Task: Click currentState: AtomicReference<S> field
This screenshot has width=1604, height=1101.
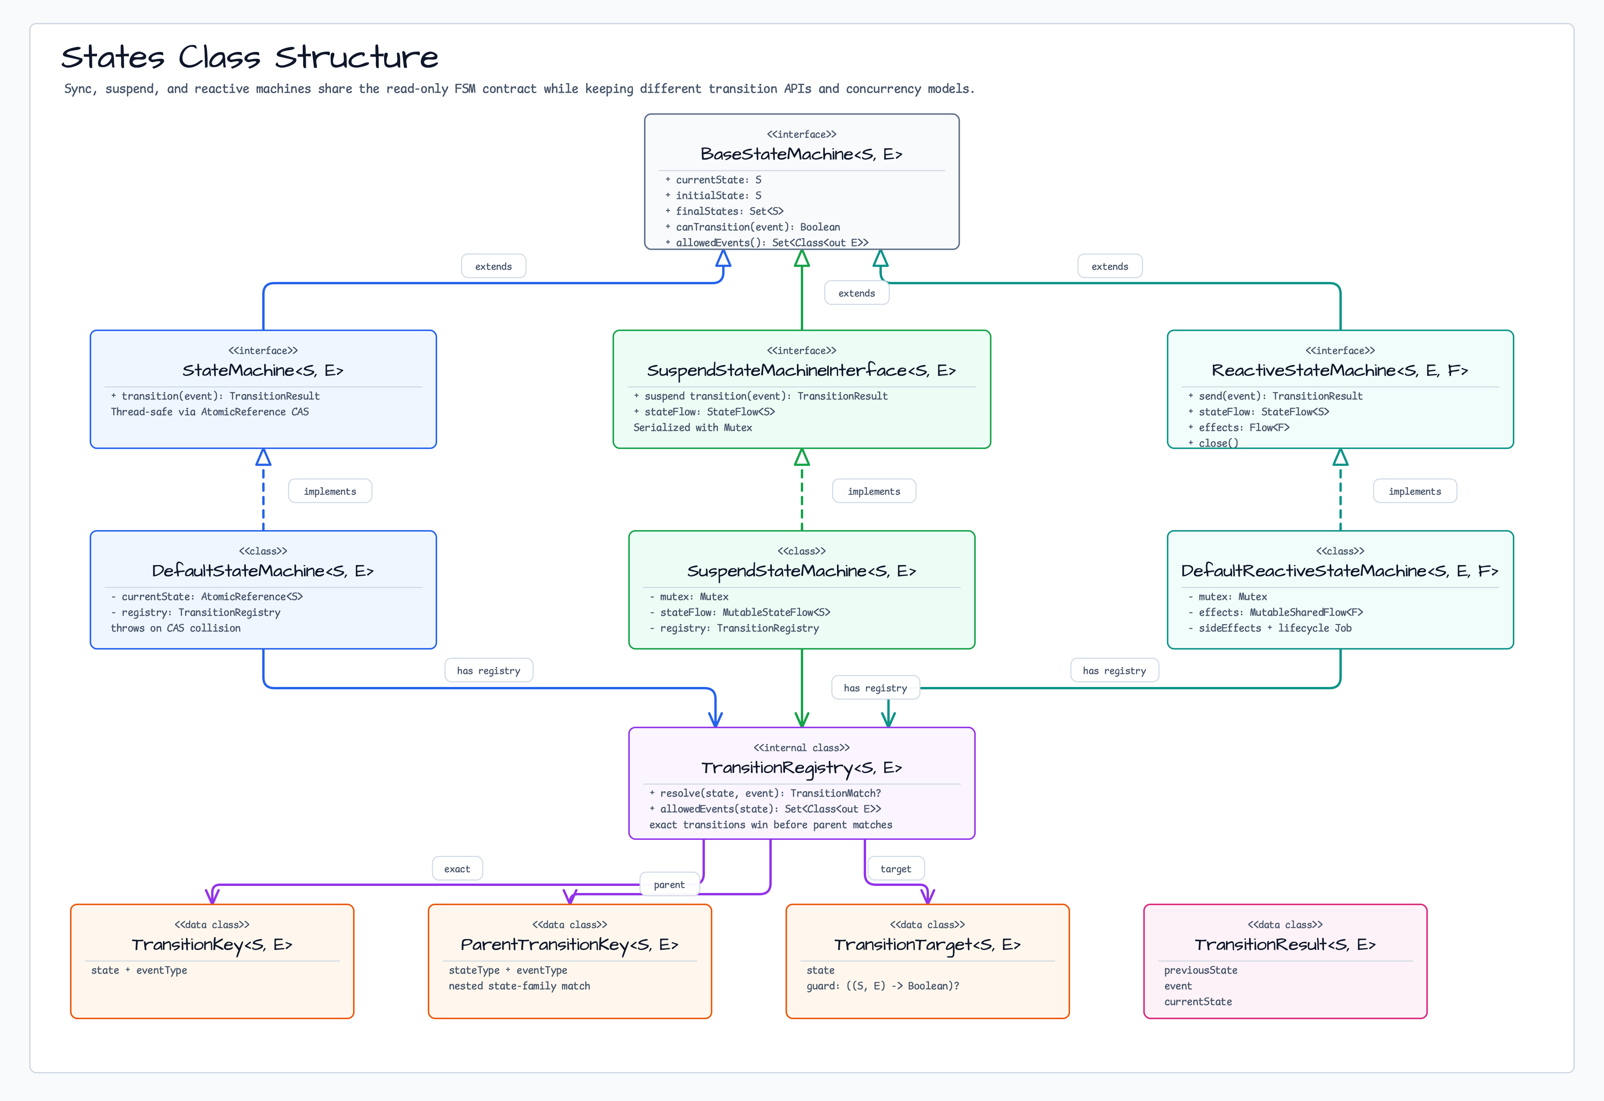Action: point(207,597)
